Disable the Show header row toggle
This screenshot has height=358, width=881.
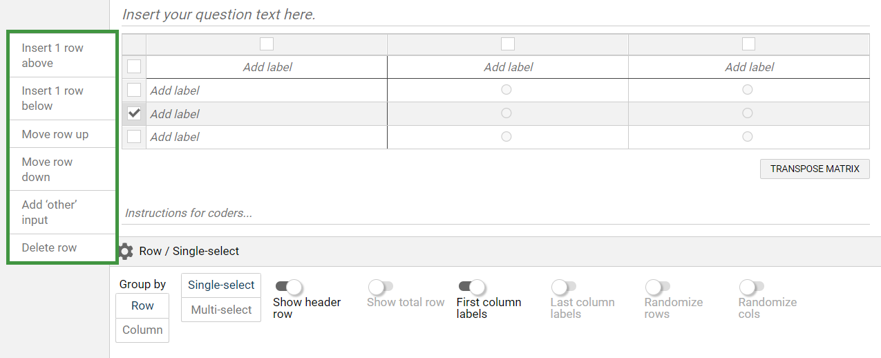[x=289, y=287]
